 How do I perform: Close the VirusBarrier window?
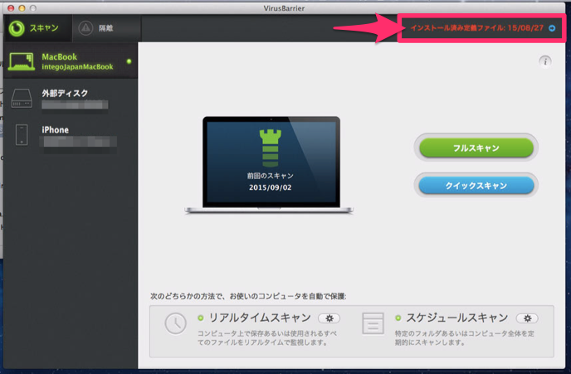[11, 8]
